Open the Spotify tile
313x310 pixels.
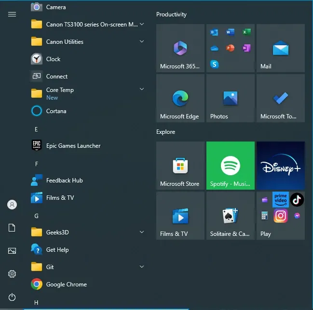click(x=231, y=166)
